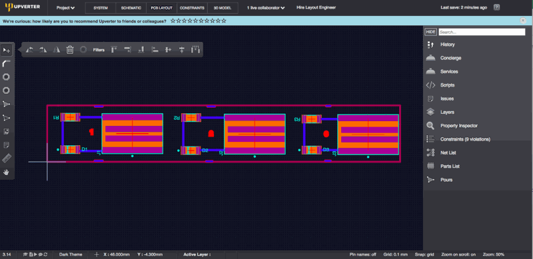Select the R3 resistor footprint

click(312, 119)
